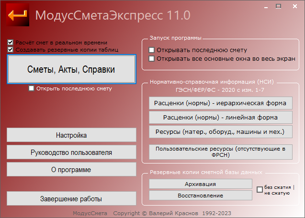This screenshot has height=218, width=305.
Task: Maximize the МодусСметаЭкспресс window
Action: pyautogui.click(x=279, y=6)
